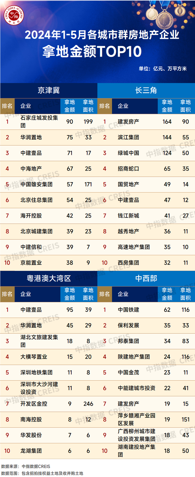Click 中能建城市投资 company name

[x=136, y=388]
